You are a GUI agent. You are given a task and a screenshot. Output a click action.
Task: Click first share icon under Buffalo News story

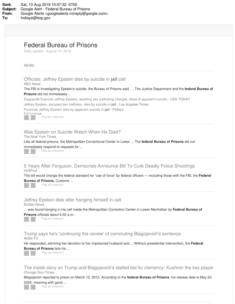point(26,219)
